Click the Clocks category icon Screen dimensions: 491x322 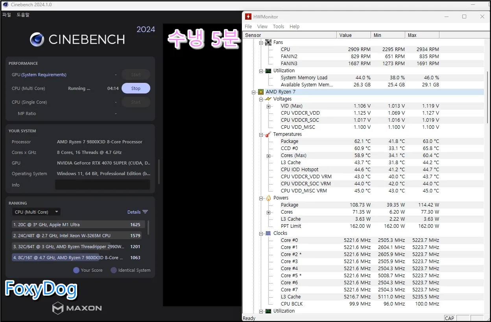pos(268,233)
